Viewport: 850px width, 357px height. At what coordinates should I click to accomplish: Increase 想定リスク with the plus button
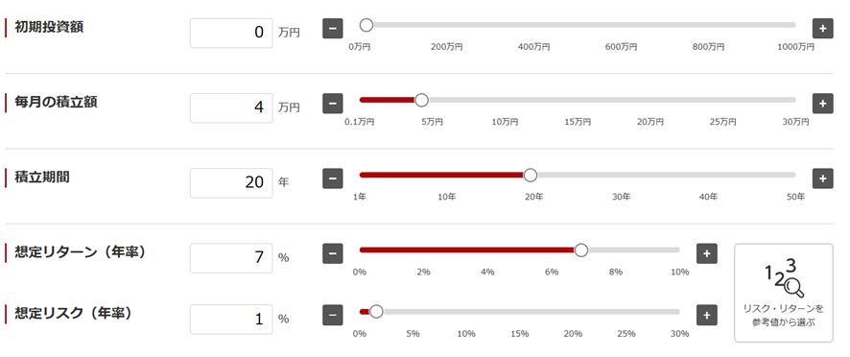(x=706, y=315)
